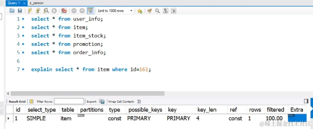Click partitions column header
313x129 pixels.
point(92,110)
